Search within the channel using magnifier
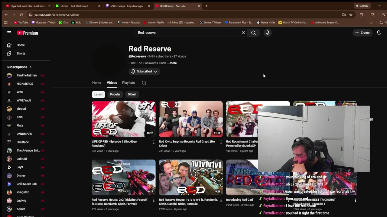The height and width of the screenshot is (217, 387). (144, 83)
